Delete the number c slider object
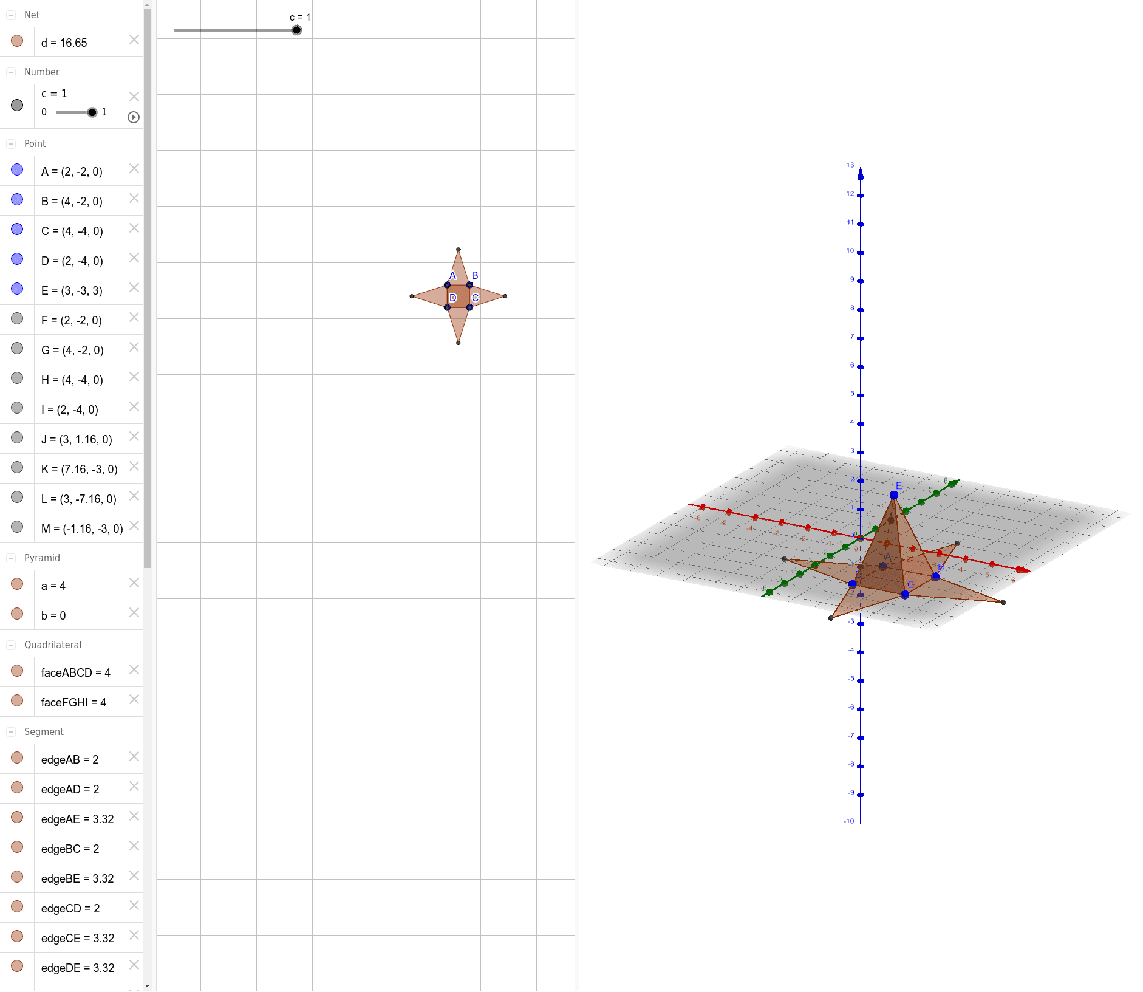Viewport: 1143px width, 992px height. (134, 96)
